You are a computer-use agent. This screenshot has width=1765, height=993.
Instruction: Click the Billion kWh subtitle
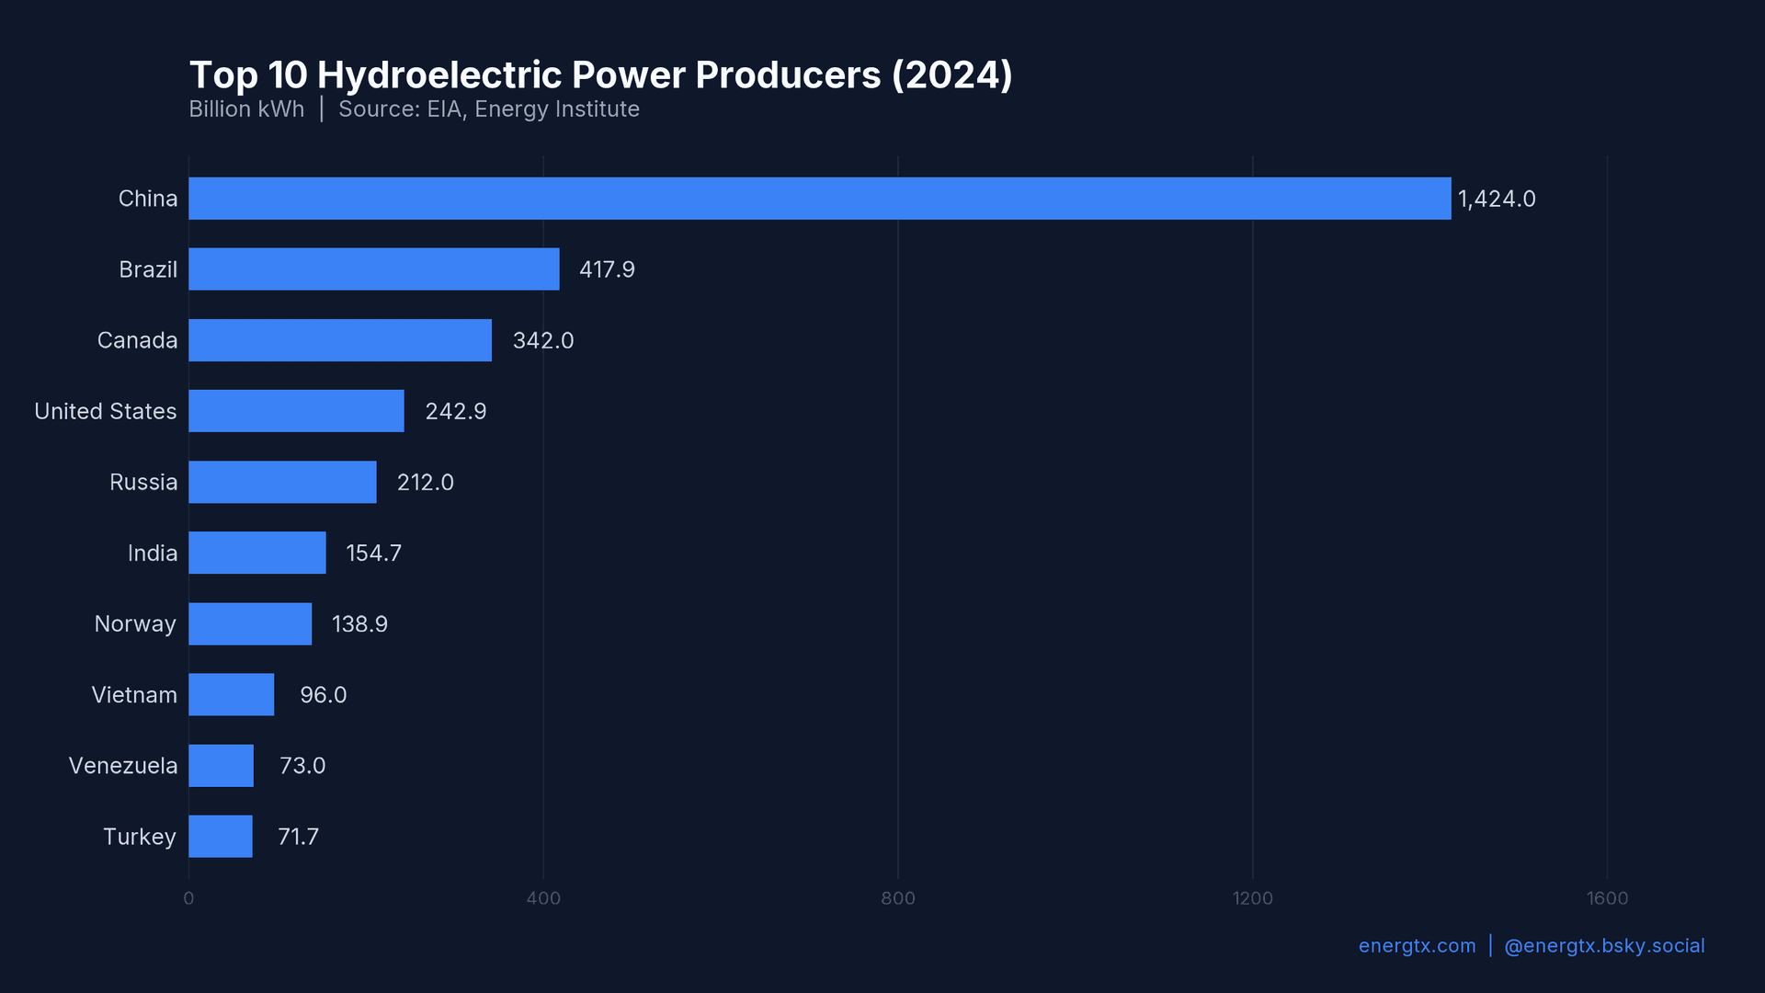click(x=246, y=108)
